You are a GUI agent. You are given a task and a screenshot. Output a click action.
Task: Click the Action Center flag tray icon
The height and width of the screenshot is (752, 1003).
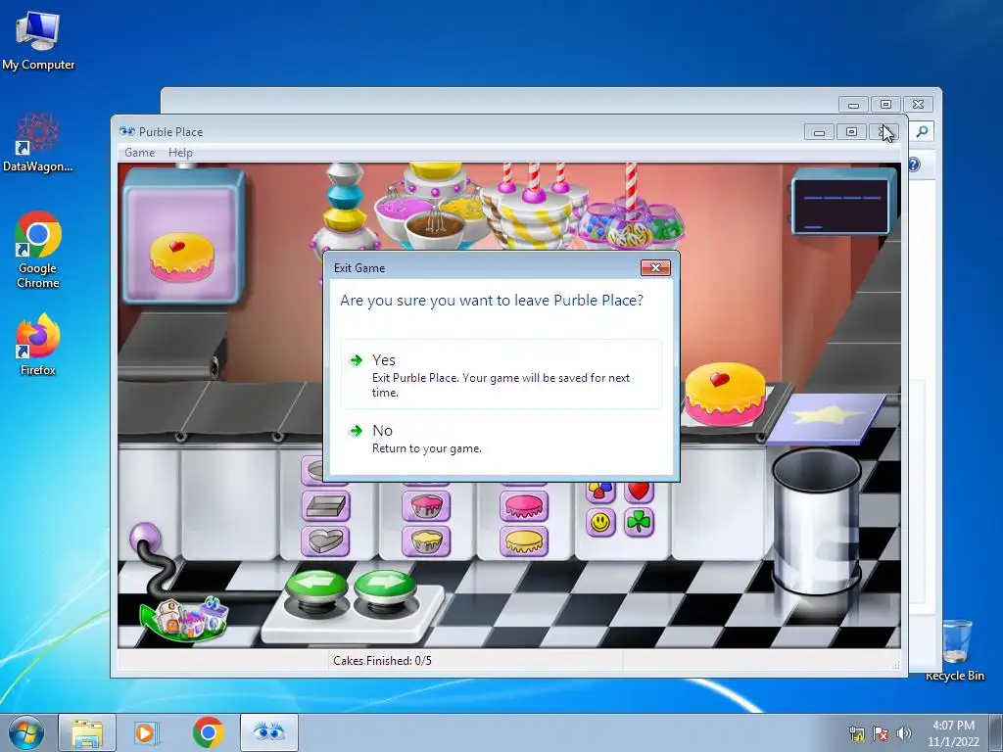pos(881,733)
